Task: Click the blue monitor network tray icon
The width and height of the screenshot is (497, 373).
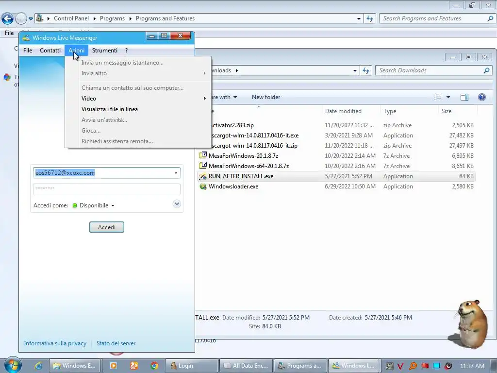Action: [436, 366]
